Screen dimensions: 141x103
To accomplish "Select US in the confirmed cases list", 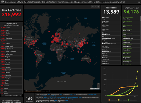I will pyautogui.click(x=11, y=36).
